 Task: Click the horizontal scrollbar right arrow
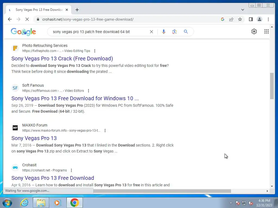[x=267, y=191]
